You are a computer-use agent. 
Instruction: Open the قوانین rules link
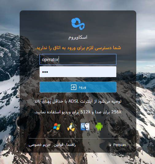coord(58,145)
